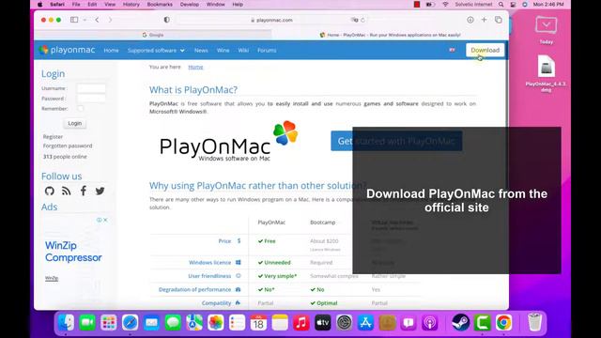
Task: Click the Home breadcrumb link
Action: 195,67
